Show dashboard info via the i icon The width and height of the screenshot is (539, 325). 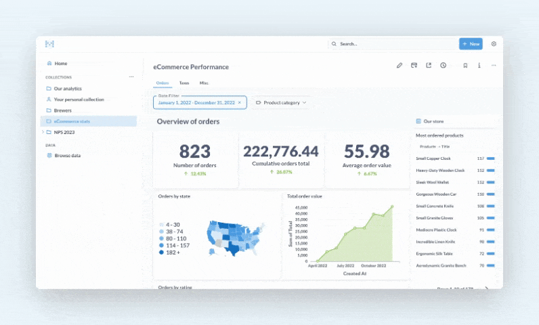tap(479, 66)
